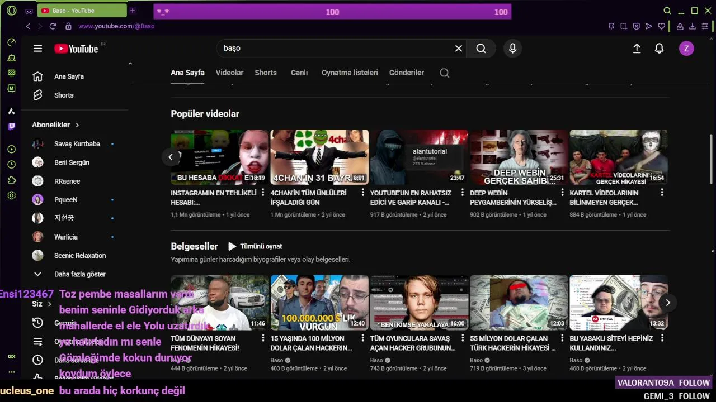
Task: Open GX Corner in sidebar
Action: (x=12, y=356)
